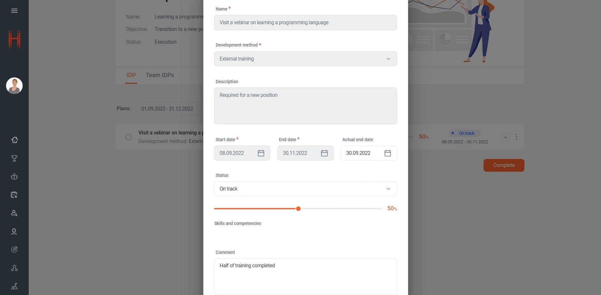Click the target goals icon in the sidebar
The image size is (601, 295).
(14, 250)
